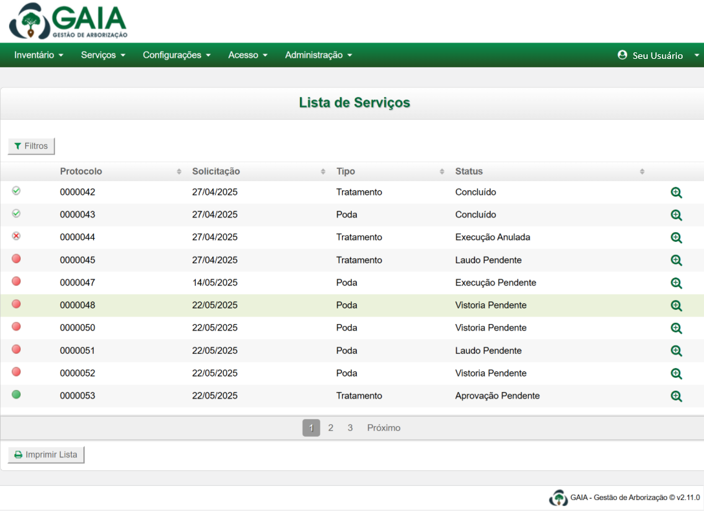Open details magnifier for protocol 0000051

676,351
